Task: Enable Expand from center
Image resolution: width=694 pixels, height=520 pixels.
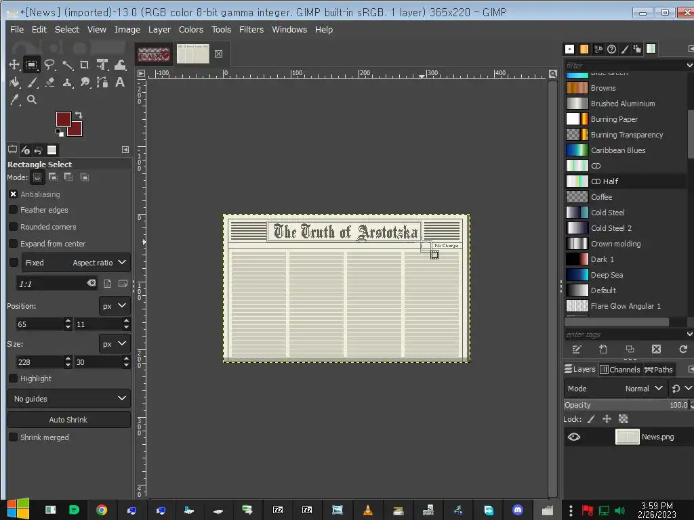Action: [14, 244]
